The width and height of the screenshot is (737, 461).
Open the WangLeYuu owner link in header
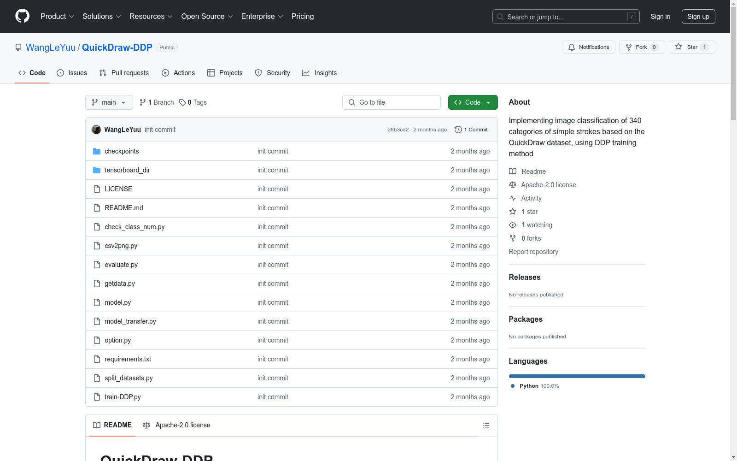pos(51,47)
